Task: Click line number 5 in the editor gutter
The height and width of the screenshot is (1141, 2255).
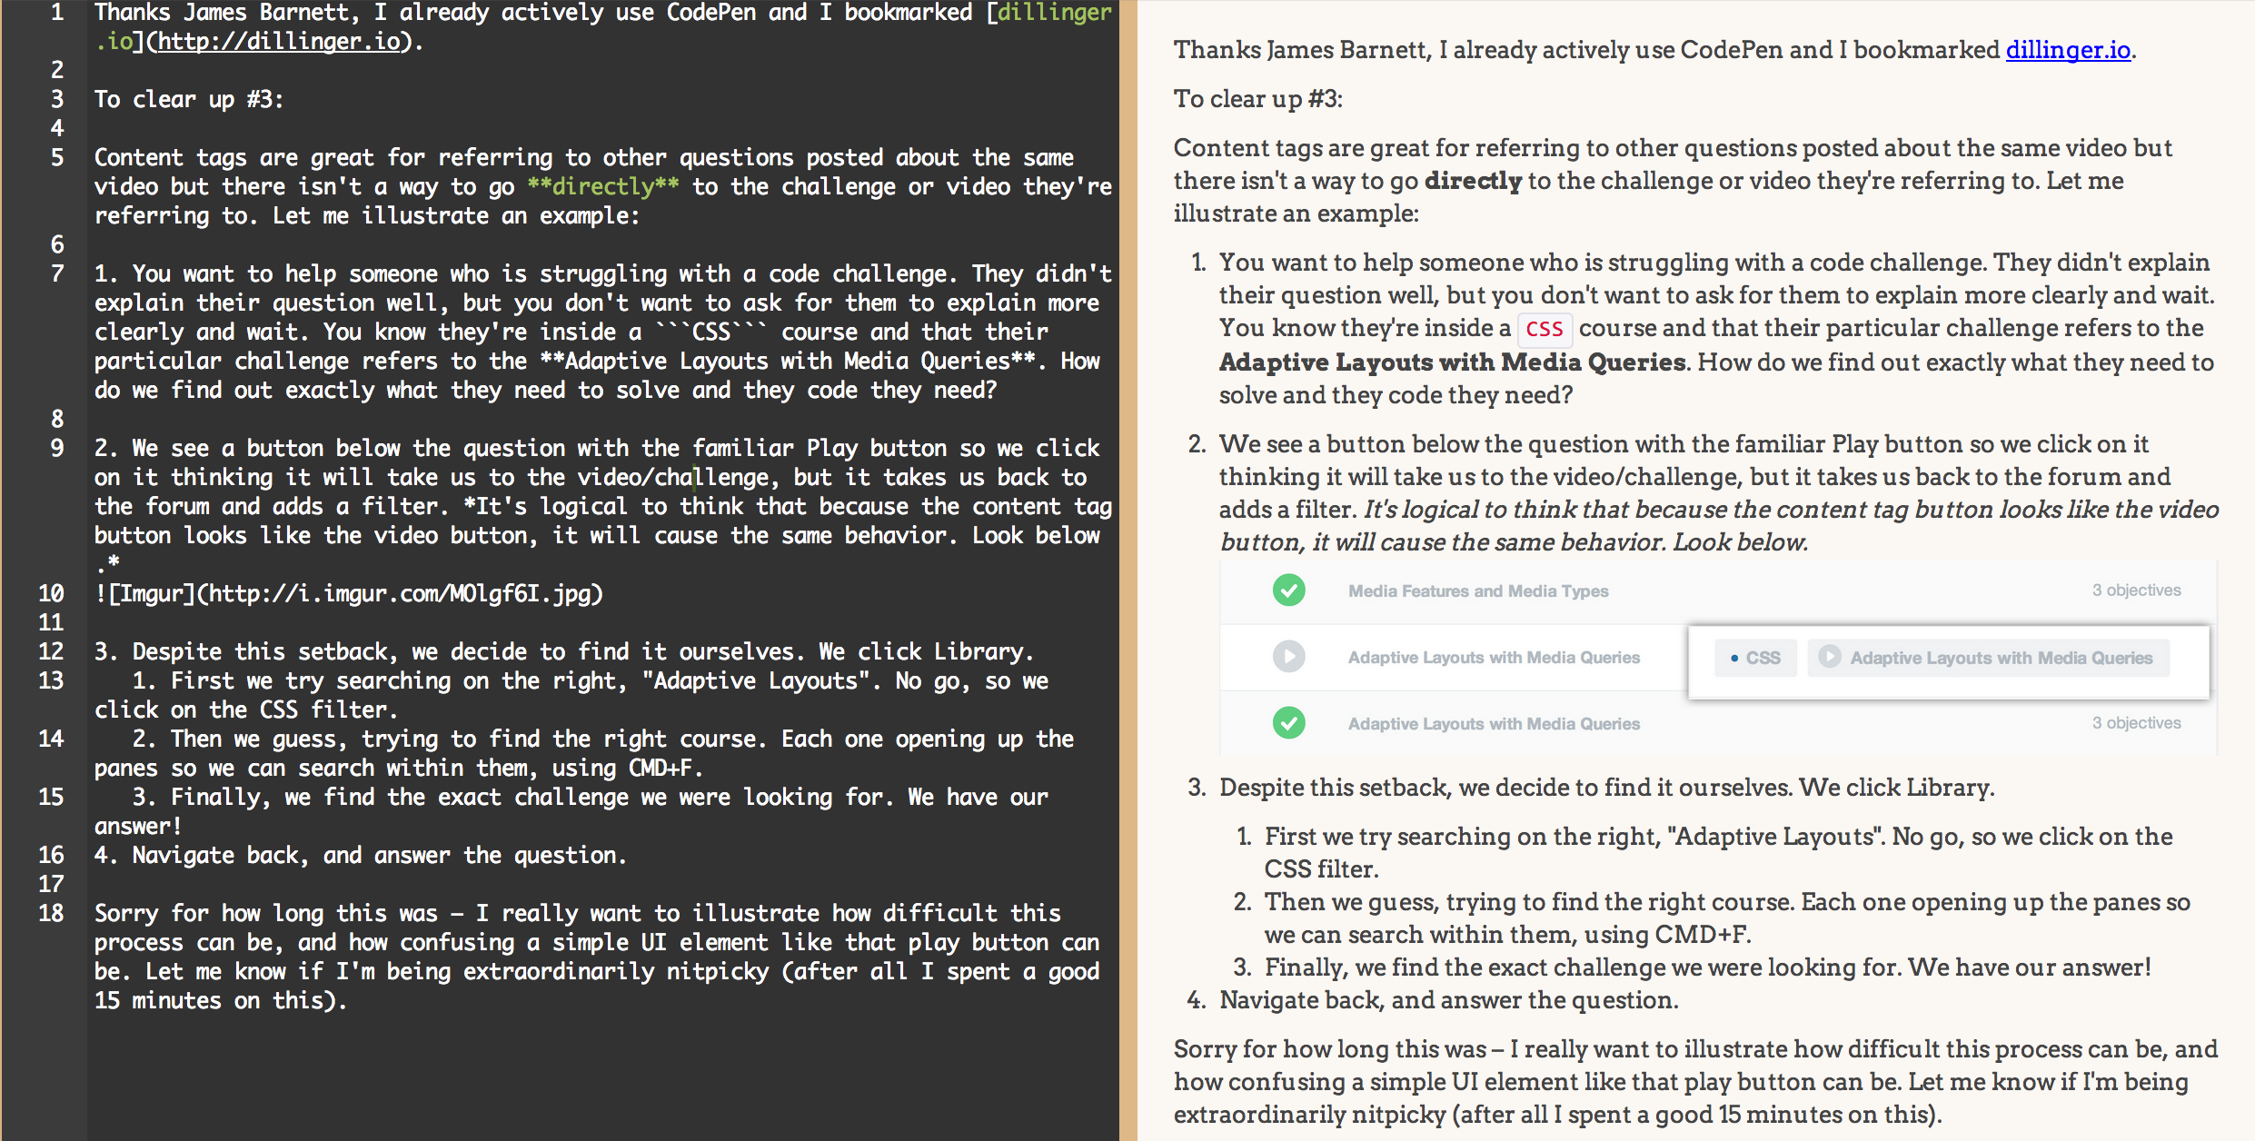Action: pyautogui.click(x=56, y=157)
